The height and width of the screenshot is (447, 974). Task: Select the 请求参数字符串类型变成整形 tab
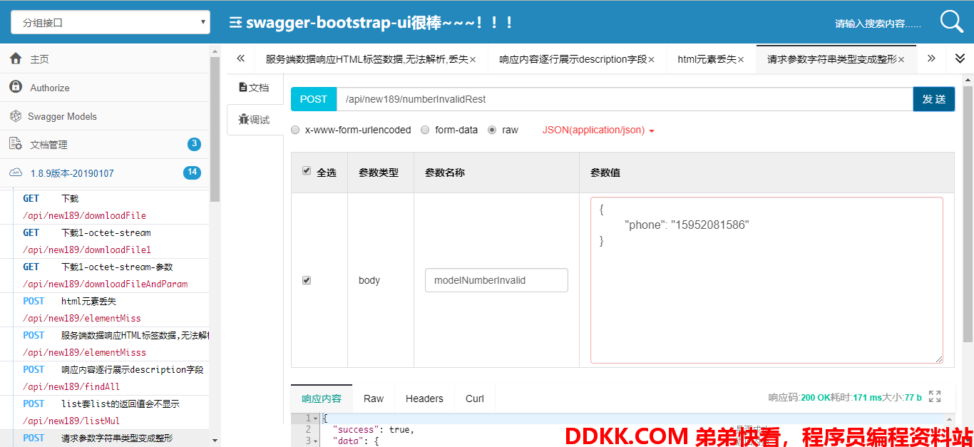[832, 60]
